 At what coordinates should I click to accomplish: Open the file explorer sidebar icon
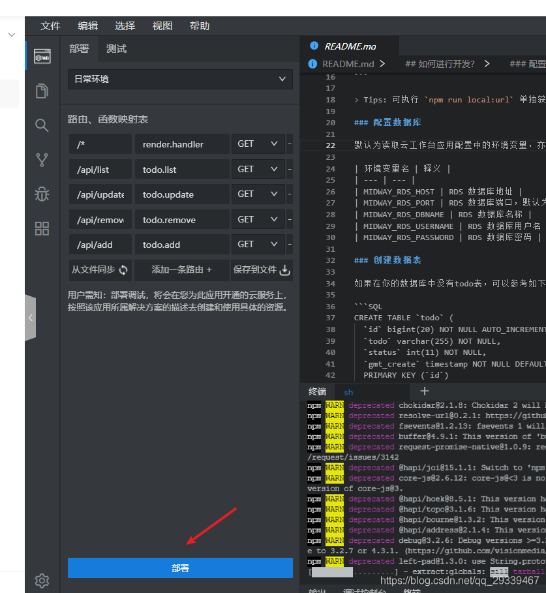coord(42,91)
